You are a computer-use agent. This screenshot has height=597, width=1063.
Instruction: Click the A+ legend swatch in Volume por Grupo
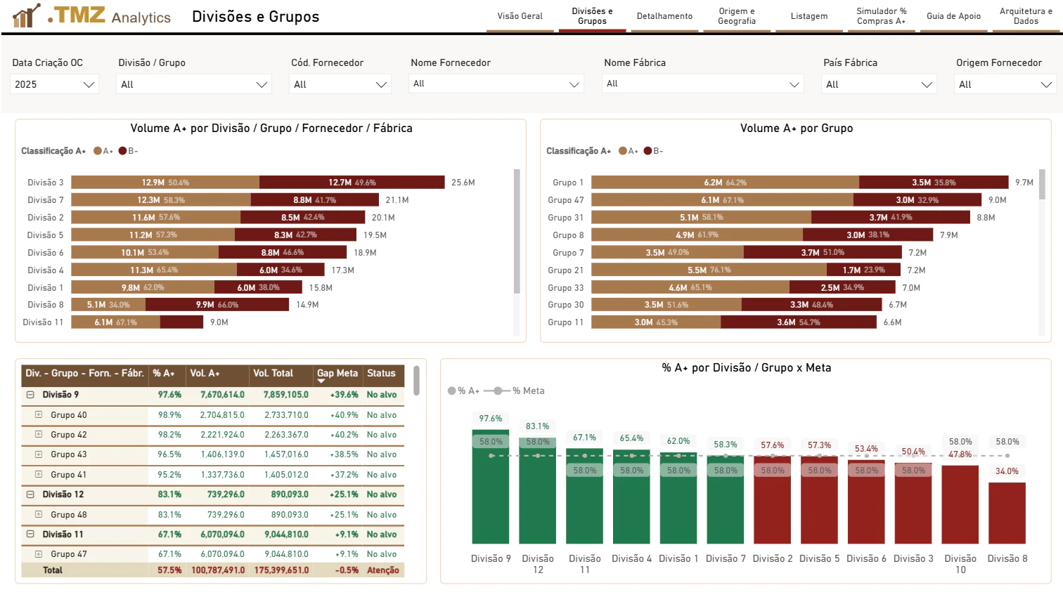click(x=623, y=151)
